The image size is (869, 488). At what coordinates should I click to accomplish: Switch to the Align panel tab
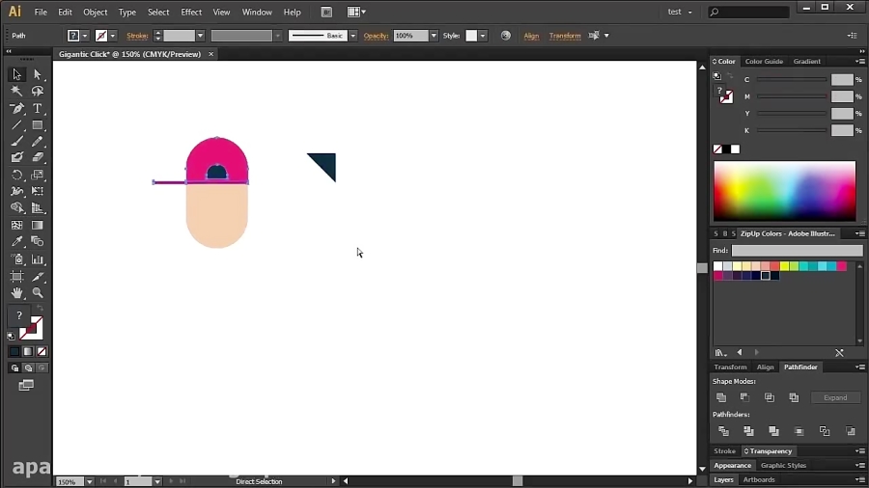click(765, 366)
